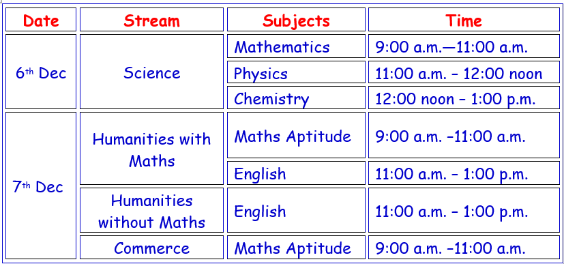The image size is (564, 264).
Task: Select the Time header cell
Action: pos(464,19)
